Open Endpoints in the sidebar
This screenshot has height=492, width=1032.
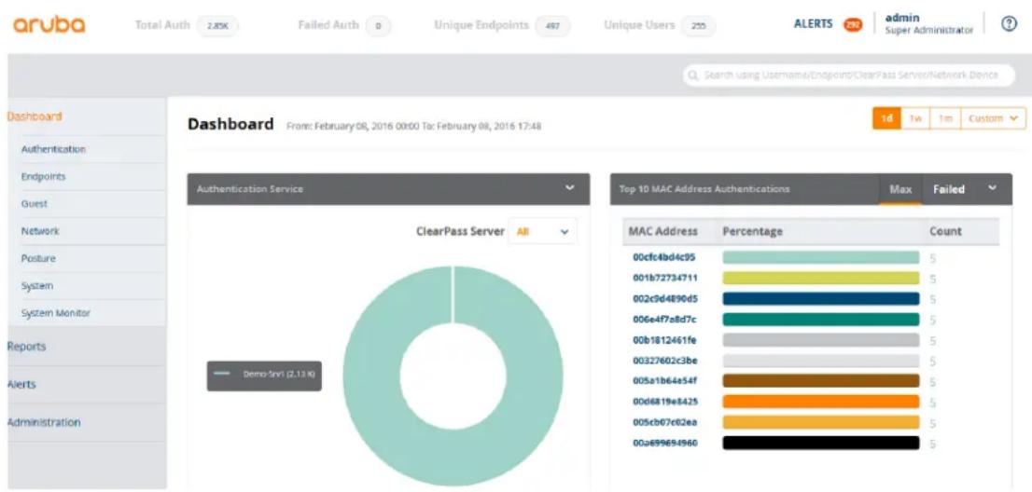pyautogui.click(x=44, y=177)
